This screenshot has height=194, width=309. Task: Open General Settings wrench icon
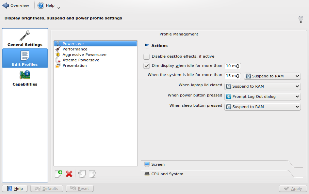25,36
